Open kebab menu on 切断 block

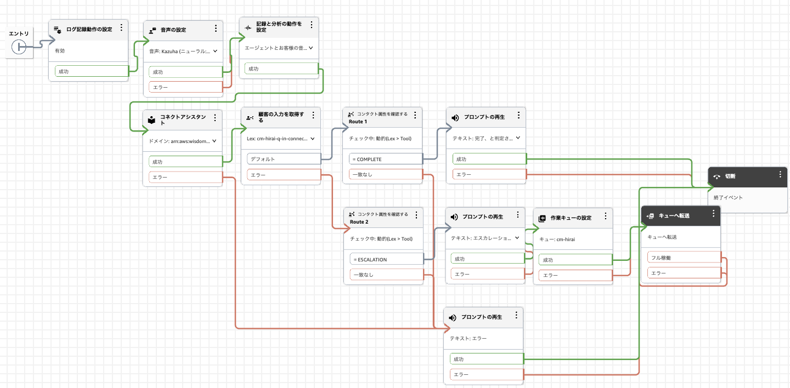click(x=780, y=174)
